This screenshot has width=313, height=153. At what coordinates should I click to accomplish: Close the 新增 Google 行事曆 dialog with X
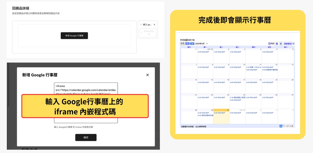click(x=148, y=75)
